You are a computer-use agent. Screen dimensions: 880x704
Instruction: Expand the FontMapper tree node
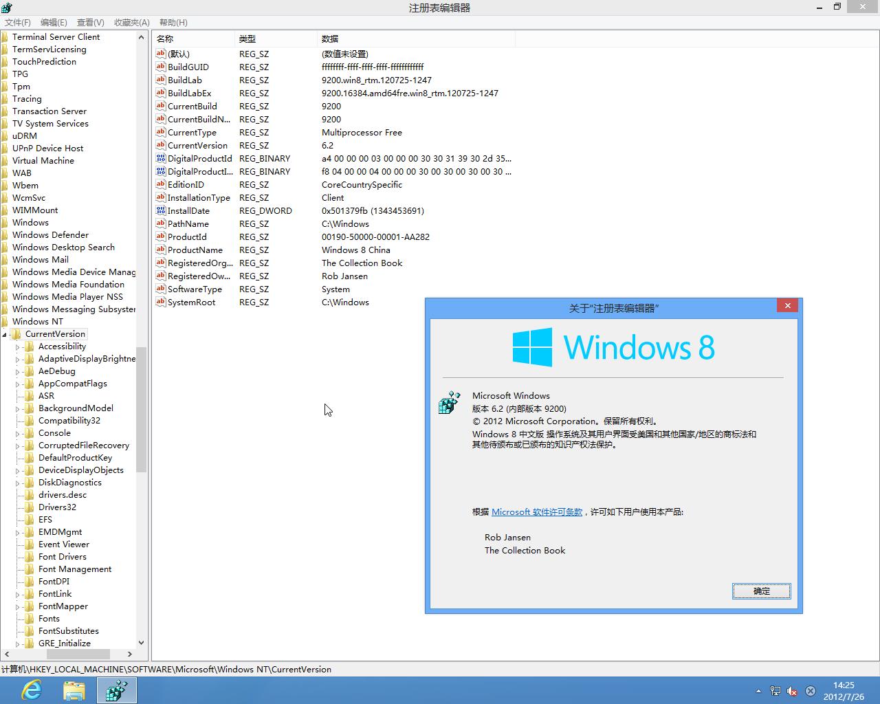18,607
